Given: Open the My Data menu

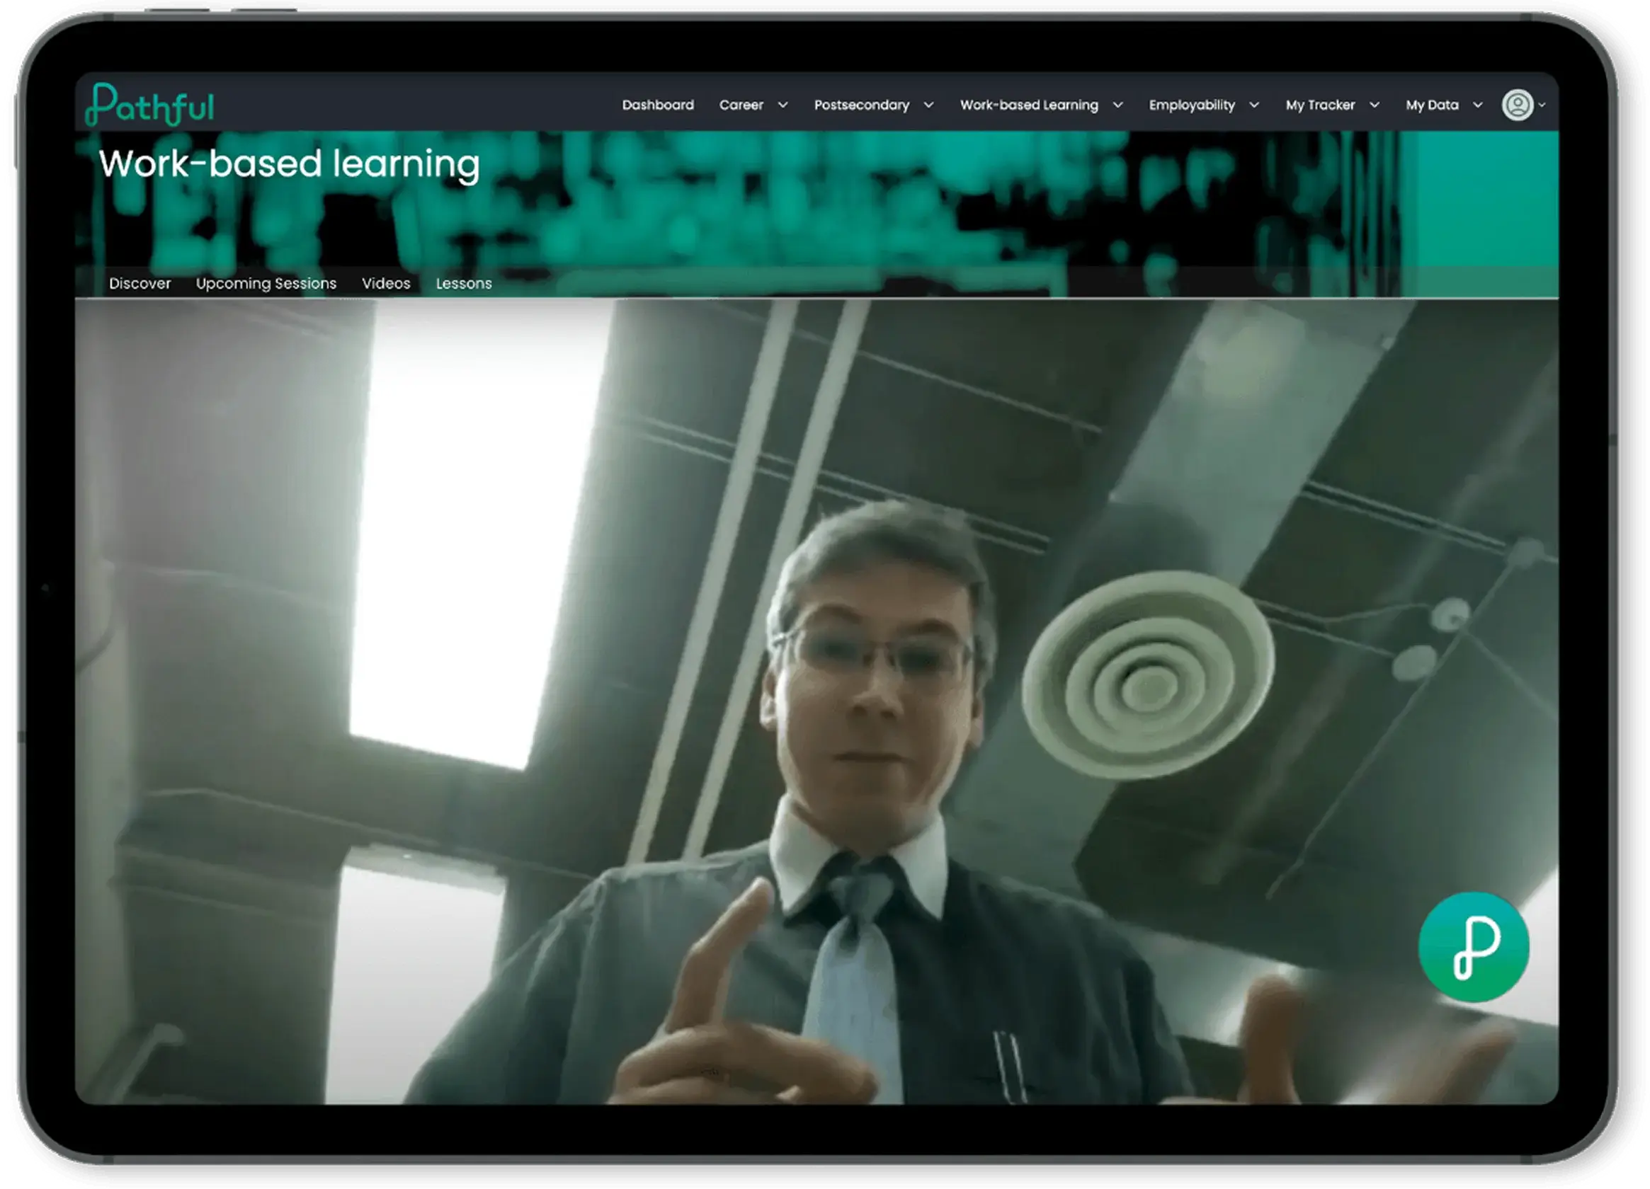Looking at the screenshot, I should 1432,105.
